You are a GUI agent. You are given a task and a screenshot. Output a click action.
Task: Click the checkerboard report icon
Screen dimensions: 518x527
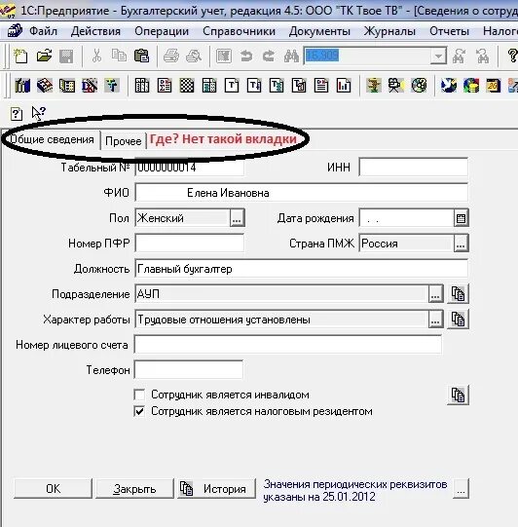point(187,86)
